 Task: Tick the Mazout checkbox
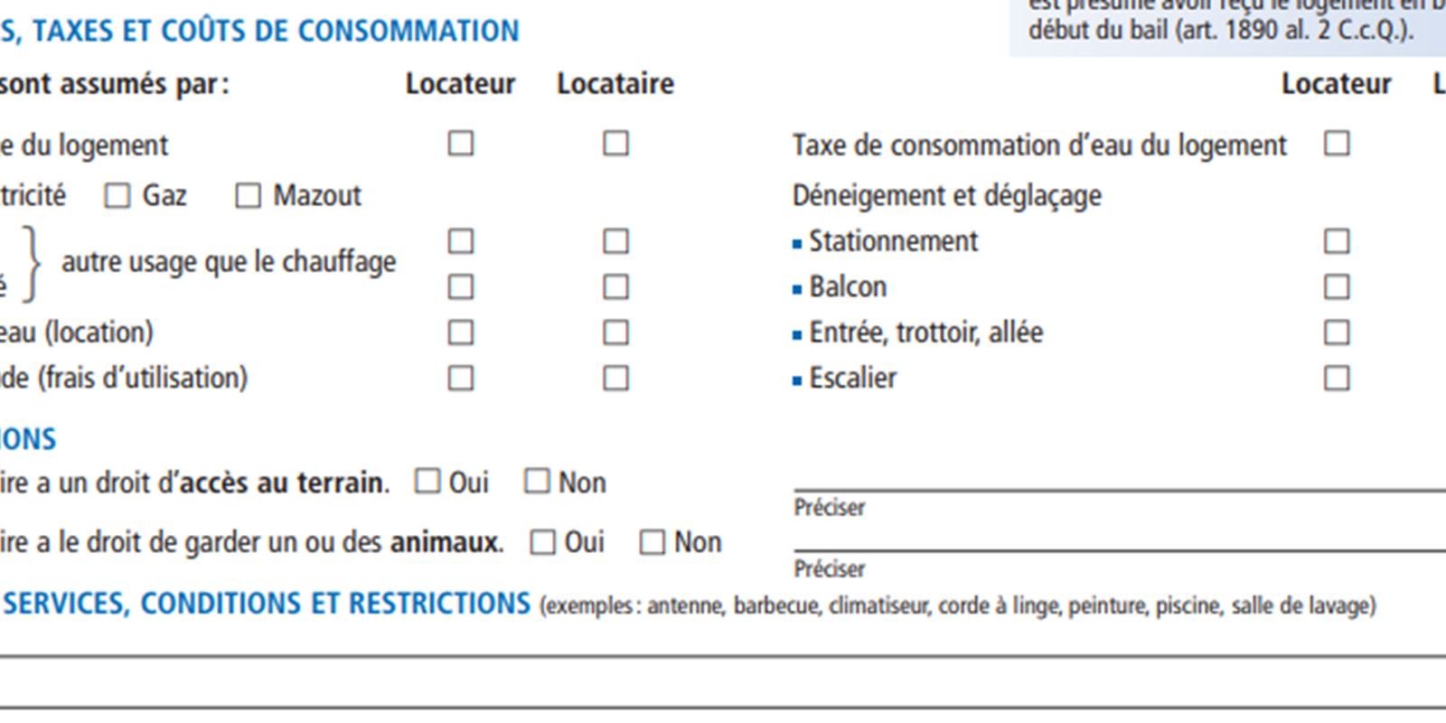coord(248,196)
